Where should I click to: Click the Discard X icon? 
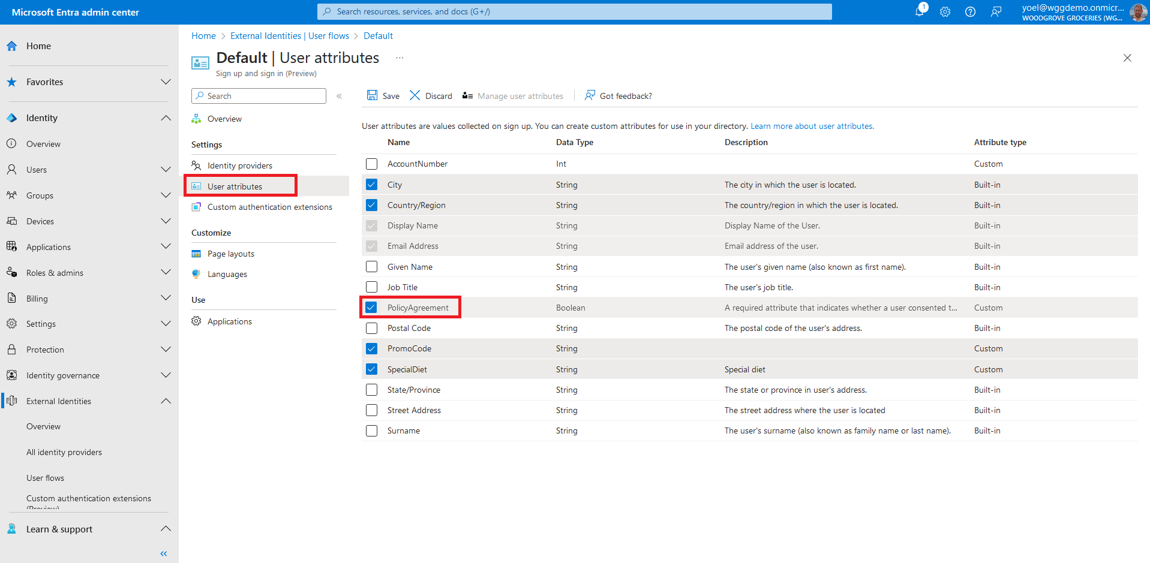pyautogui.click(x=415, y=96)
